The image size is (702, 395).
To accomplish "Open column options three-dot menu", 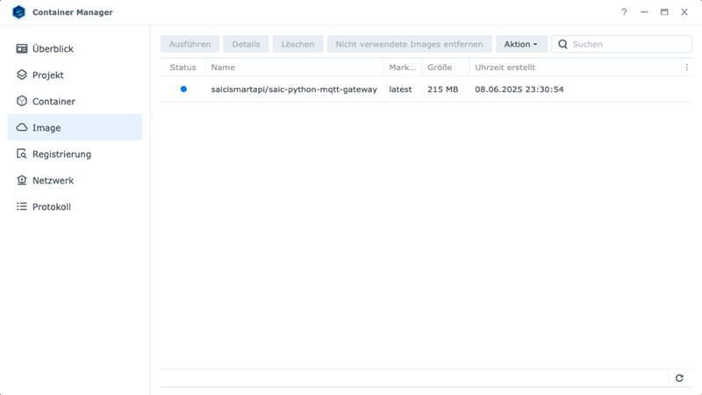I will pos(686,68).
